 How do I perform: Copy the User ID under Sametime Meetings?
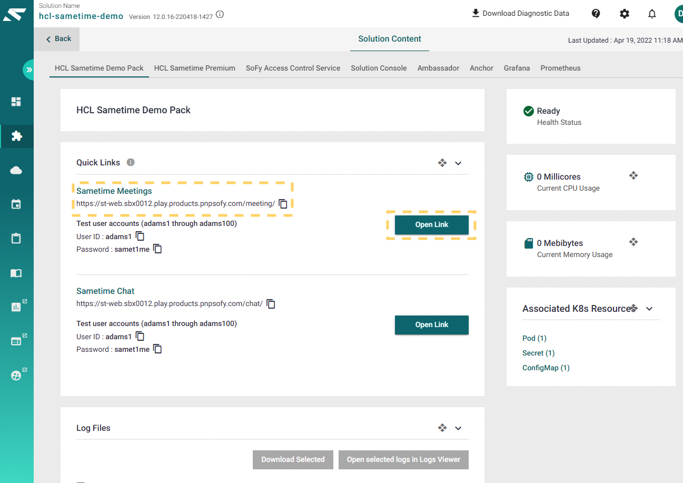pyautogui.click(x=140, y=236)
